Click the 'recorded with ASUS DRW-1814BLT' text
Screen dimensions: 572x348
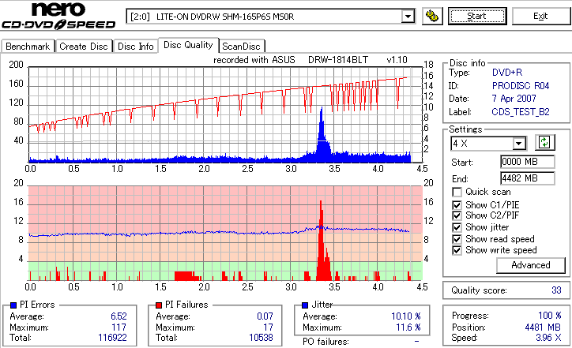pyautogui.click(x=291, y=60)
